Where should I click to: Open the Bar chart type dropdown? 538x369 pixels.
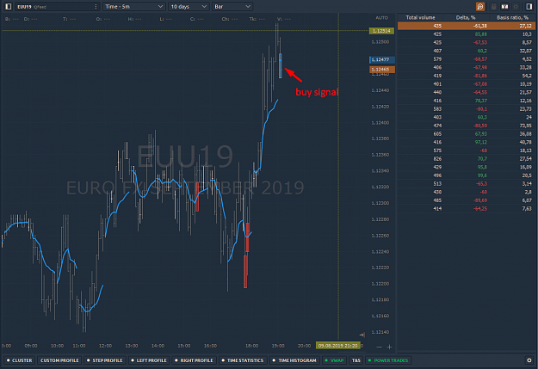click(x=232, y=7)
